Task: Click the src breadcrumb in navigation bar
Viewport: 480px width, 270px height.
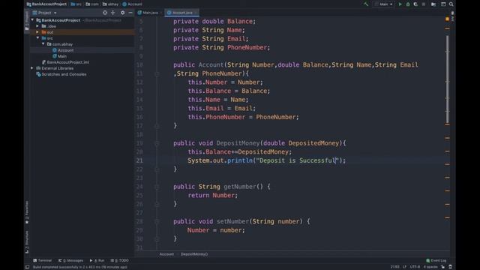Action: 76,4
